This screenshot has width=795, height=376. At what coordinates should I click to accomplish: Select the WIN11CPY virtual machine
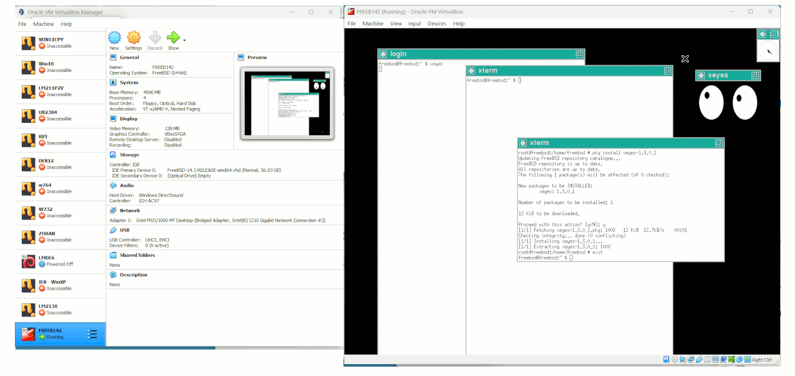tap(61, 43)
